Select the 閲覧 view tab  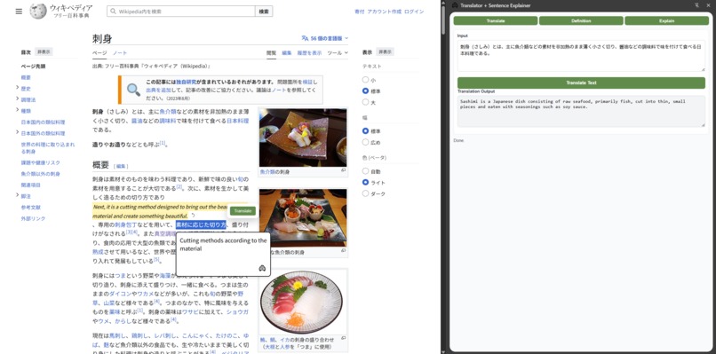coord(271,53)
